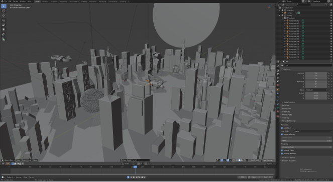Jump to the timeline end frame
This screenshot has width=333, height=182.
(145, 177)
